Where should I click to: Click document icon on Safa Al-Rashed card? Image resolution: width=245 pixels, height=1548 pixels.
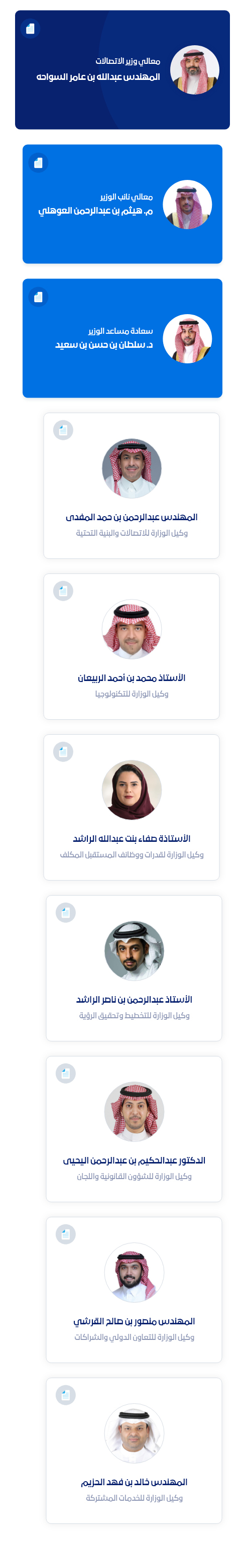(x=63, y=751)
